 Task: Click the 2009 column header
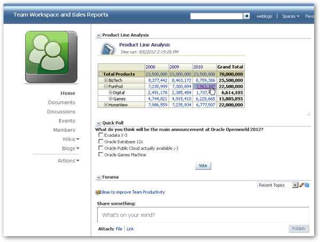(x=174, y=67)
